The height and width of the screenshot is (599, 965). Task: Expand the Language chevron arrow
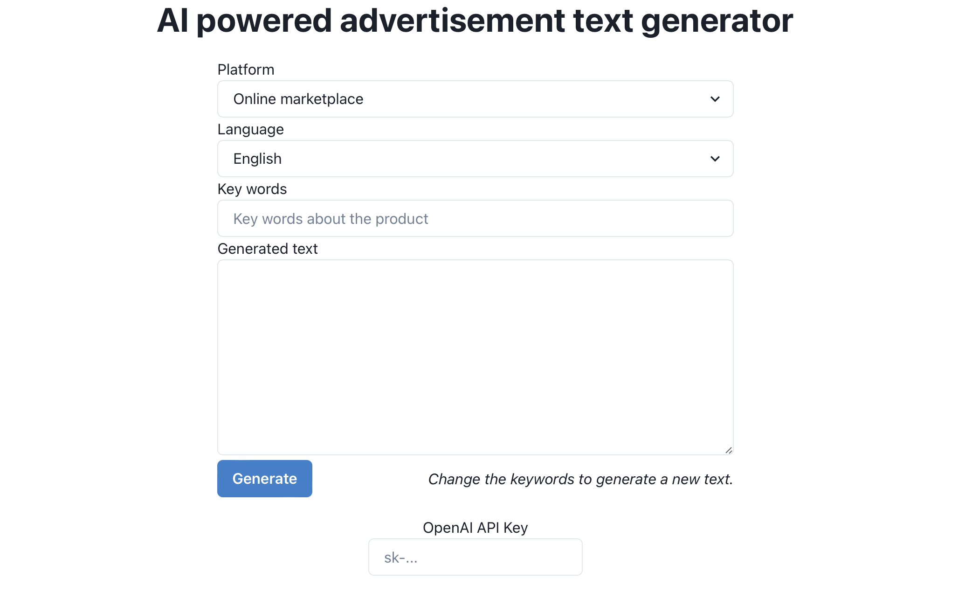(x=715, y=159)
